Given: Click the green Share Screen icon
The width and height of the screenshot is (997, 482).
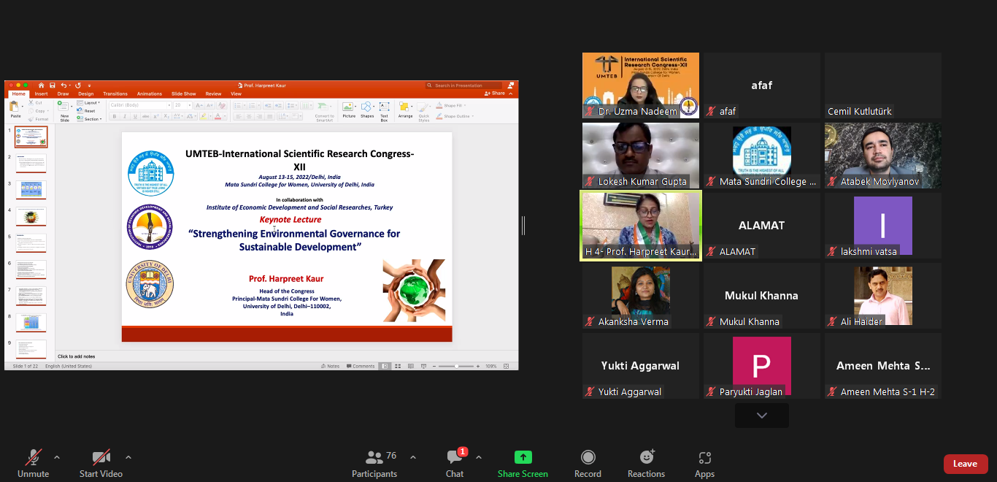Looking at the screenshot, I should tap(523, 457).
